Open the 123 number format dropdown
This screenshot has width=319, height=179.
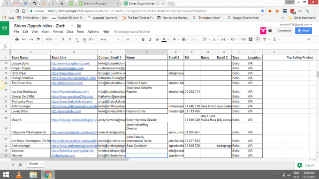(91, 39)
